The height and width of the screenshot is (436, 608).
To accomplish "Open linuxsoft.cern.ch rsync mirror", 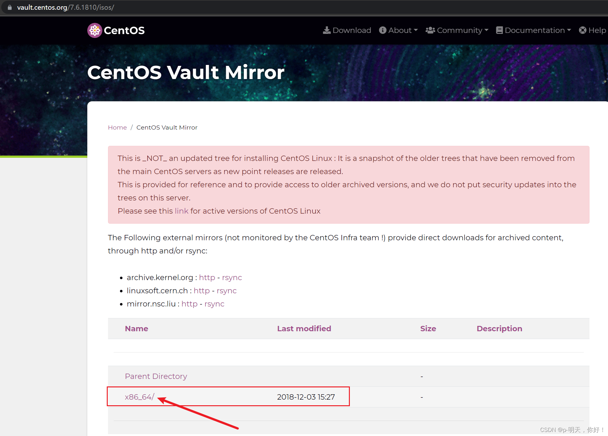I will click(226, 290).
